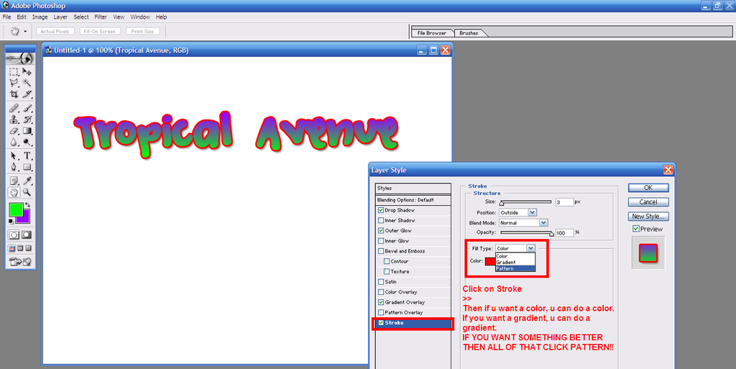Screen dimensions: 736x369
Task: Open the purple background color swatch
Action: point(26,218)
